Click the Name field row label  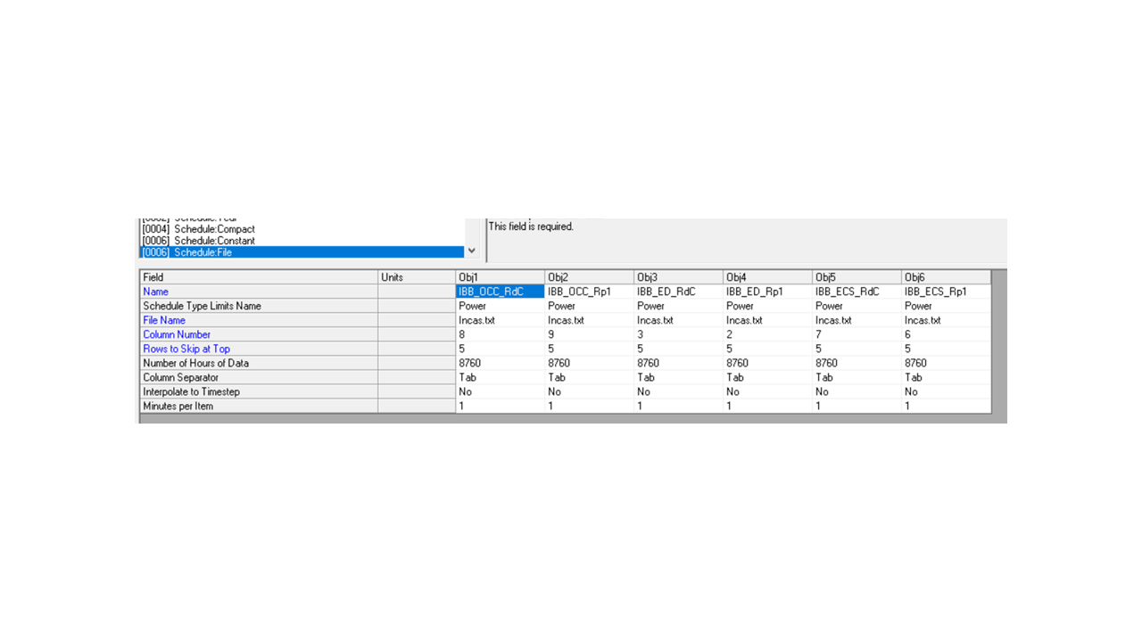259,292
